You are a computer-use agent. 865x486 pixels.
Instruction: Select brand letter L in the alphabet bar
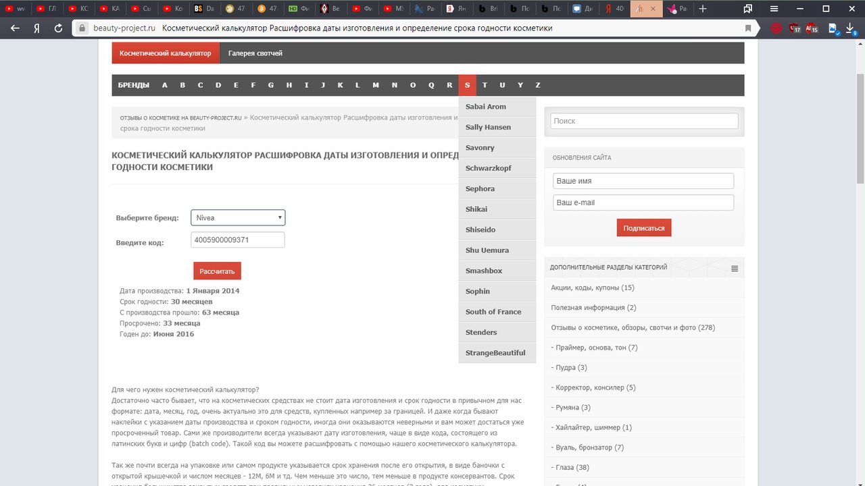[357, 85]
